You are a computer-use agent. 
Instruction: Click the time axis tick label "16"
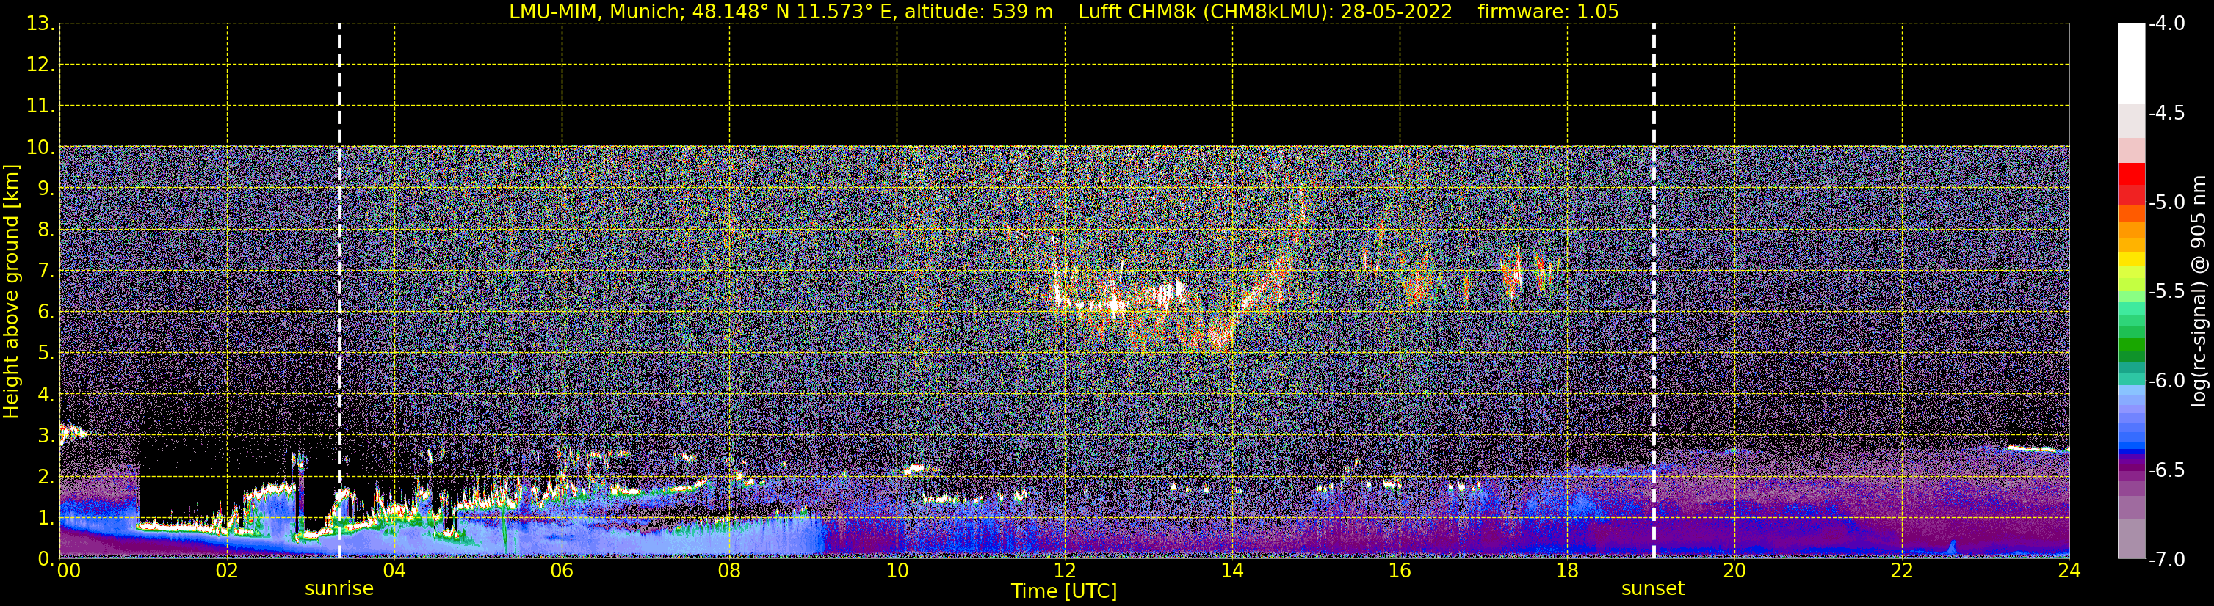pos(1400,571)
